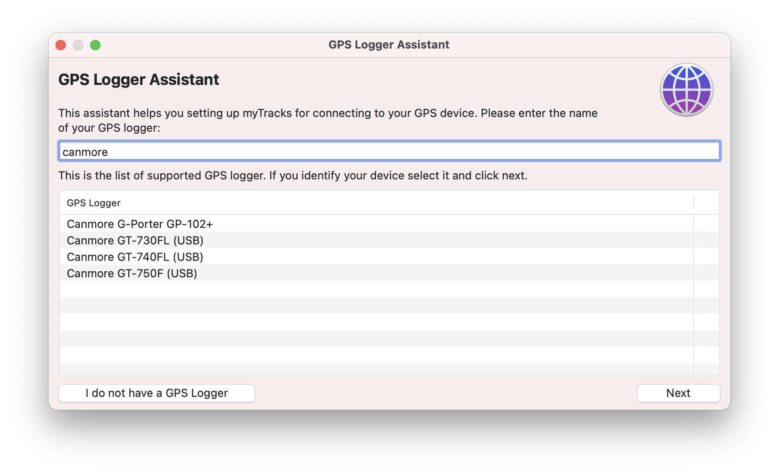Pick Canmore GT-750F (USB) entry

pos(132,273)
